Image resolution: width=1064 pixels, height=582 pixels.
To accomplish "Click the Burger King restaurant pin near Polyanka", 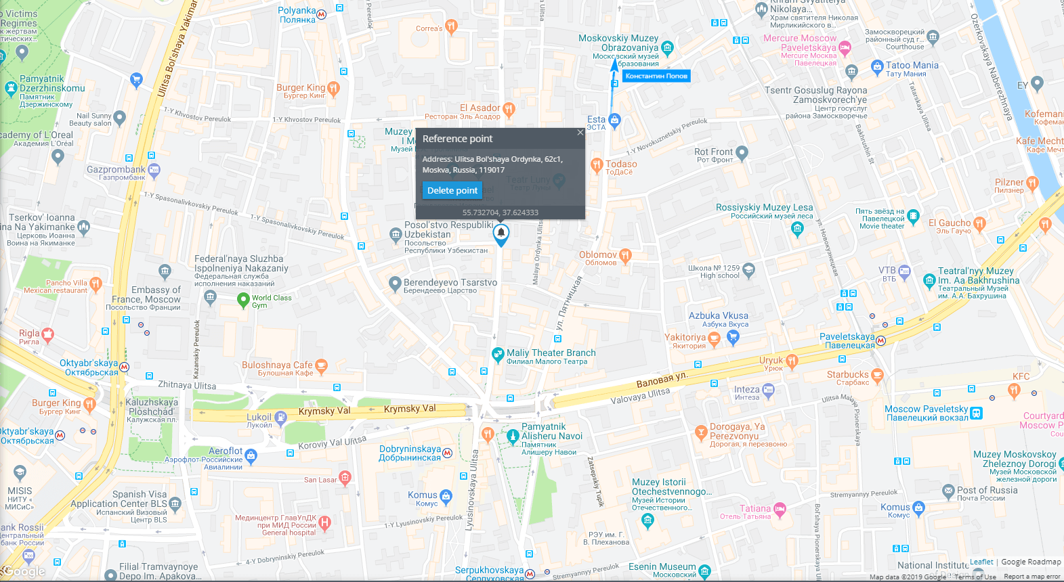I will coord(333,88).
